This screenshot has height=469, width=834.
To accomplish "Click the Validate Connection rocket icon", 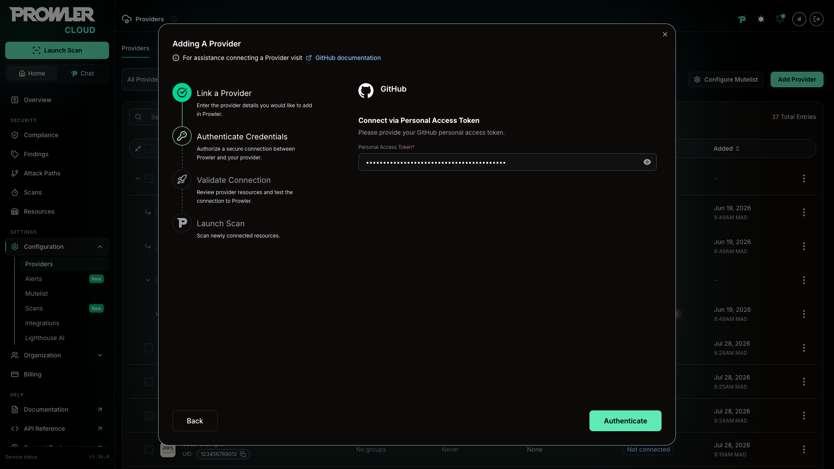I will 182,179.
